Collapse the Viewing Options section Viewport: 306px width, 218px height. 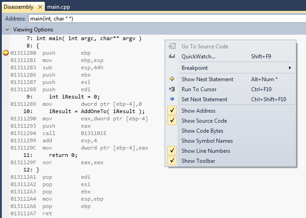(7, 30)
